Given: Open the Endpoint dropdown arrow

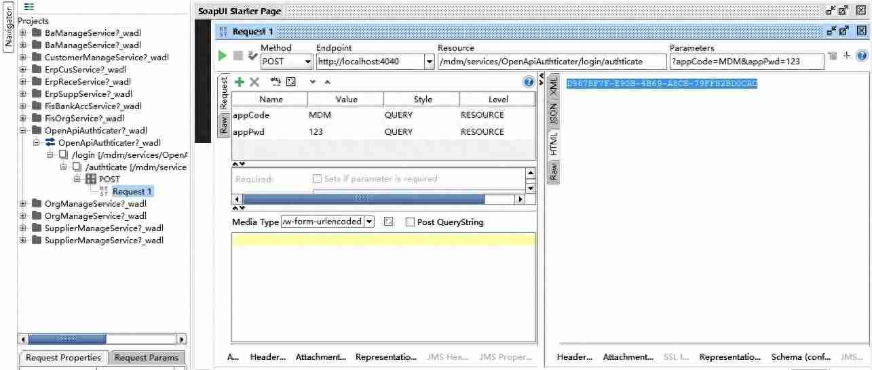Looking at the screenshot, I should 430,62.
